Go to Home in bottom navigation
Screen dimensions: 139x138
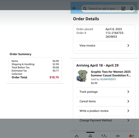pyautogui.click(x=77, y=136)
